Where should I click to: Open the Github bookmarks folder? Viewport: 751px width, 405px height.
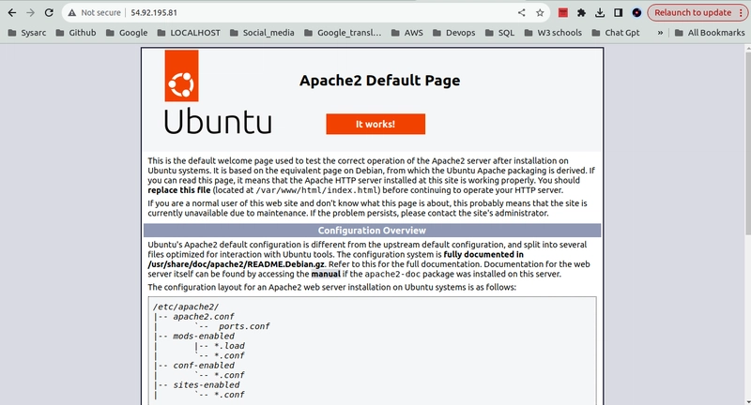coord(76,33)
